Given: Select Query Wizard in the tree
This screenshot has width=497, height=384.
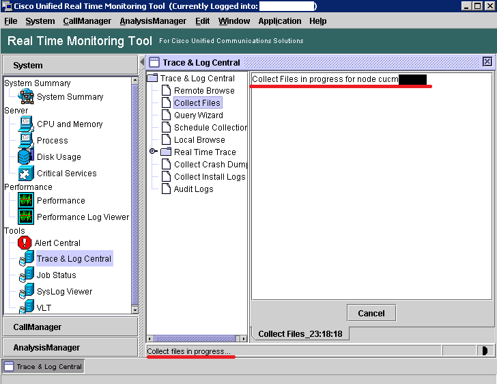Looking at the screenshot, I should click(199, 115).
